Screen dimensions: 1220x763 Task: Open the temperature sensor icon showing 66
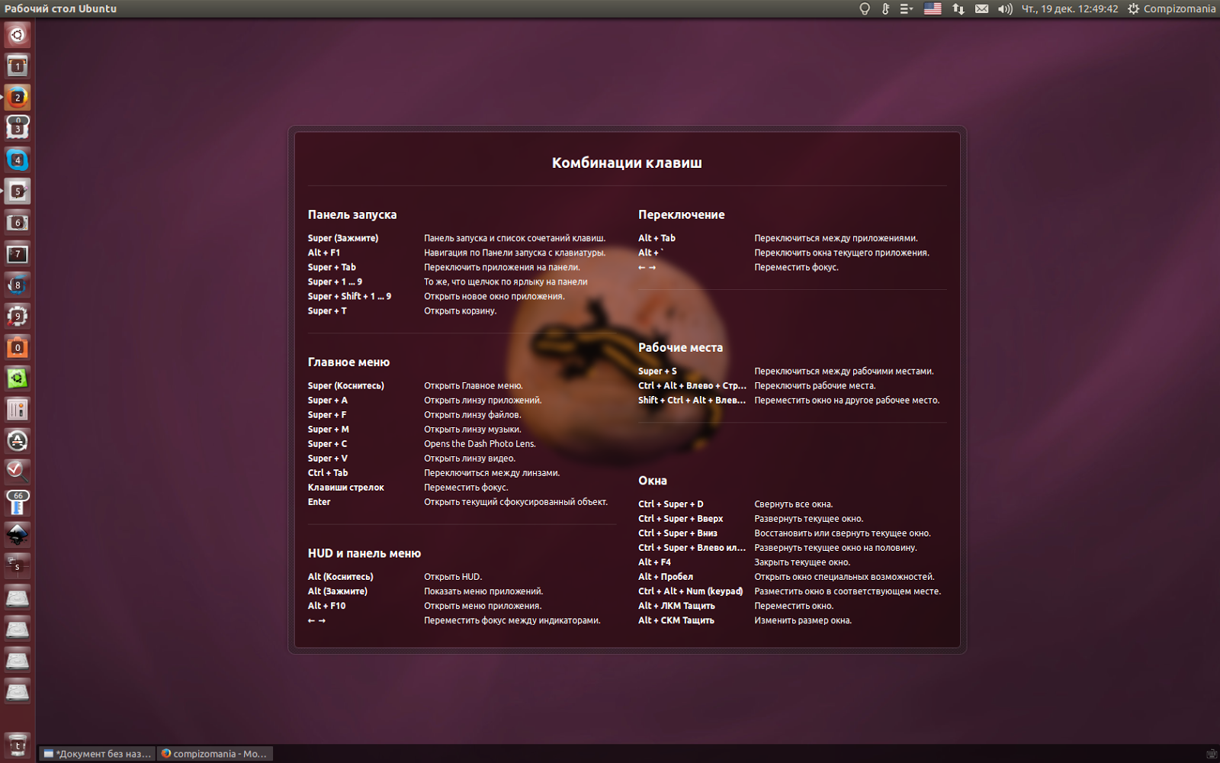click(18, 504)
